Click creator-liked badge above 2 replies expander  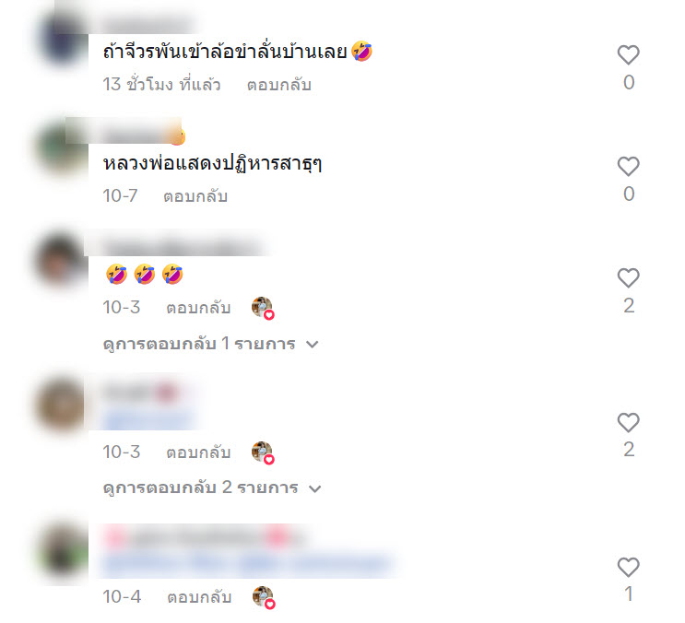pos(263,453)
